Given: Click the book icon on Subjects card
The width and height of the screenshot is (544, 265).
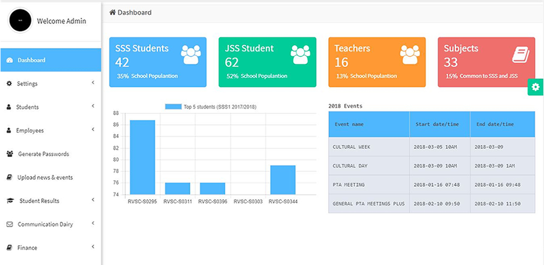Looking at the screenshot, I should 520,54.
